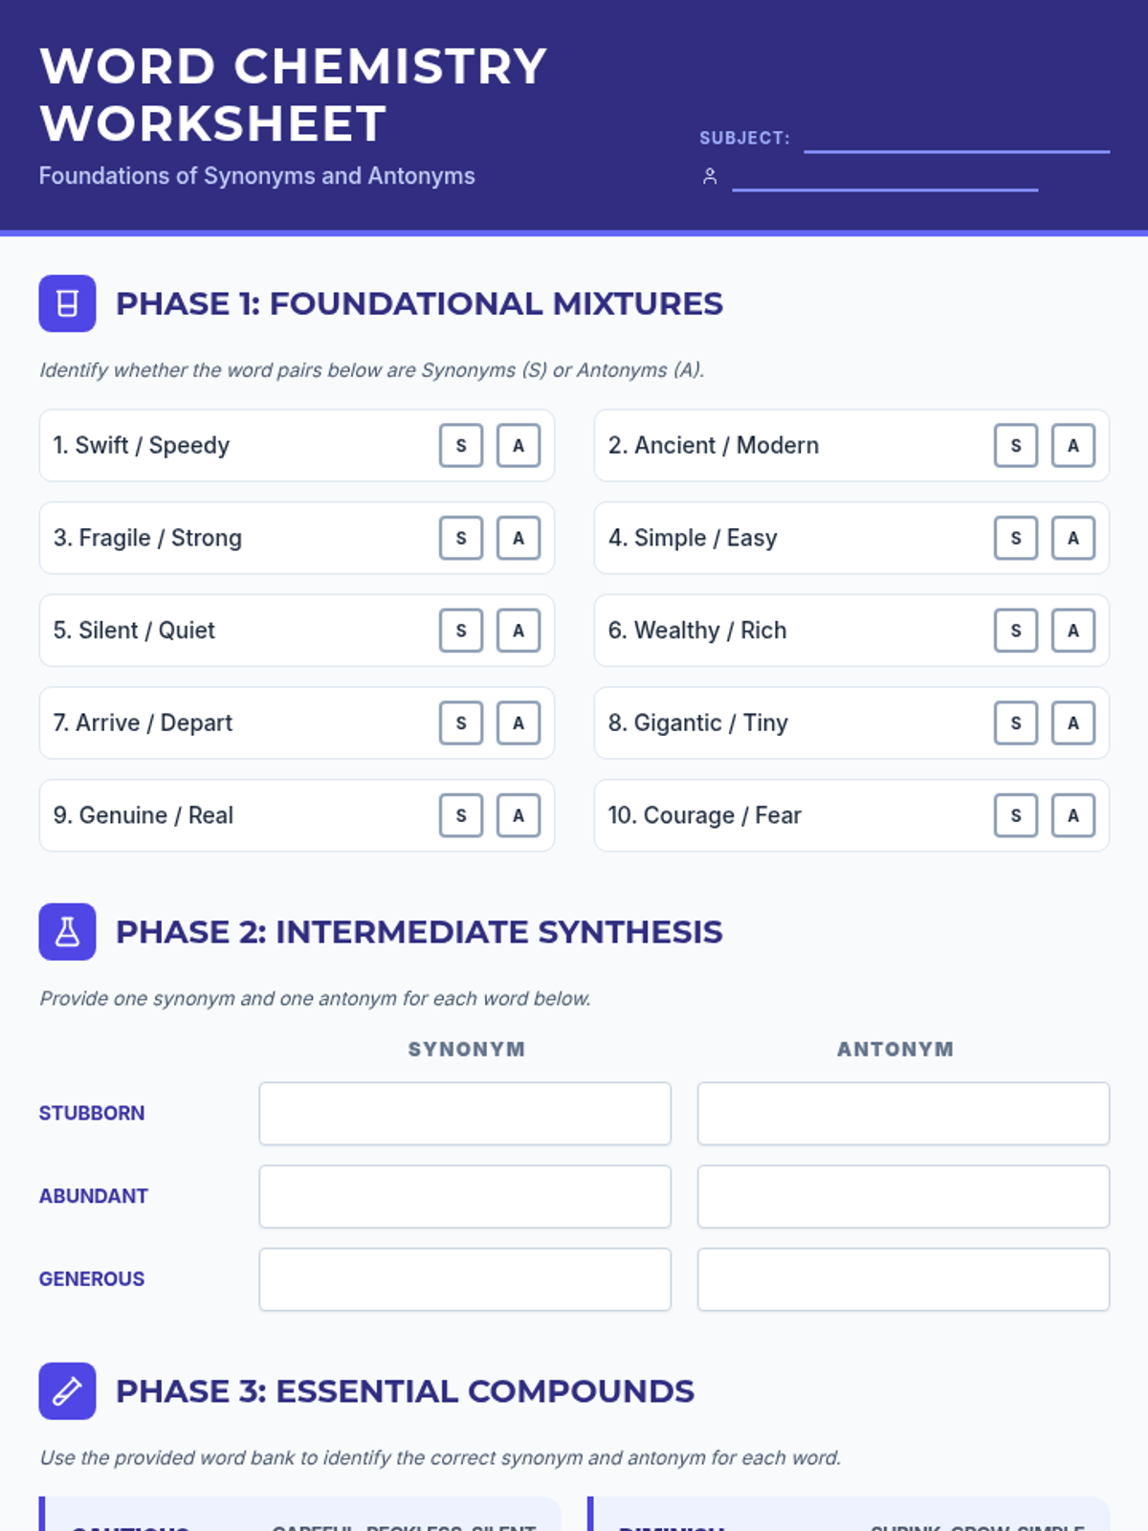Click the person icon beside name line
This screenshot has width=1148, height=1531.
click(x=710, y=176)
